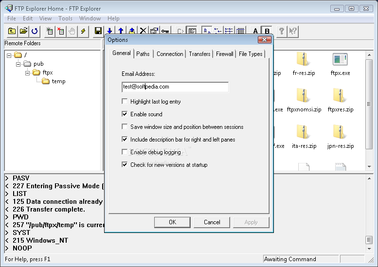Viewport: 378px width, 267px height.
Task: Collapse the root / folder node
Action: click(9, 55)
